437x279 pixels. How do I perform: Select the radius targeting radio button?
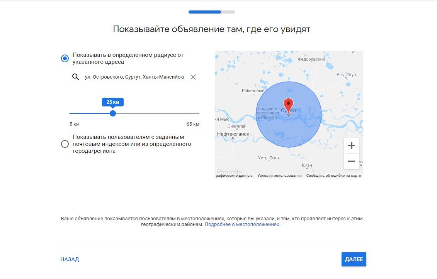point(65,58)
